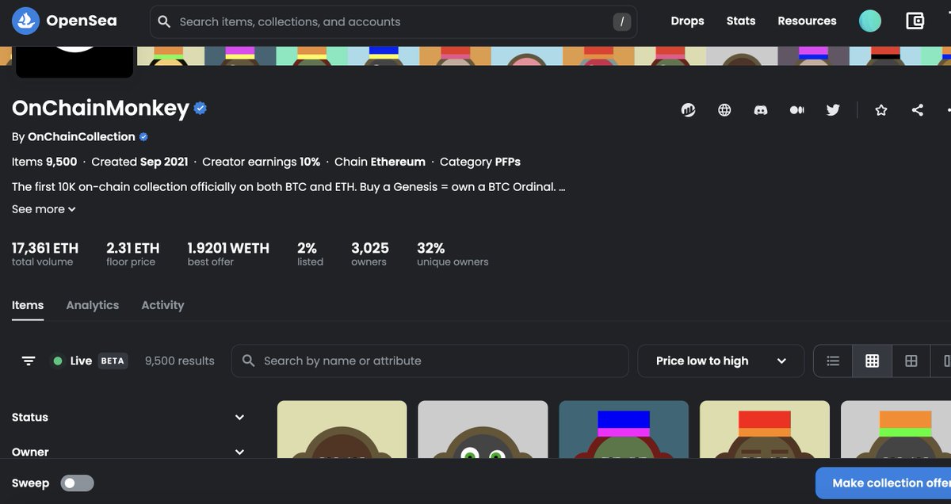Open the Stats menu
951x504 pixels.
[x=741, y=21]
